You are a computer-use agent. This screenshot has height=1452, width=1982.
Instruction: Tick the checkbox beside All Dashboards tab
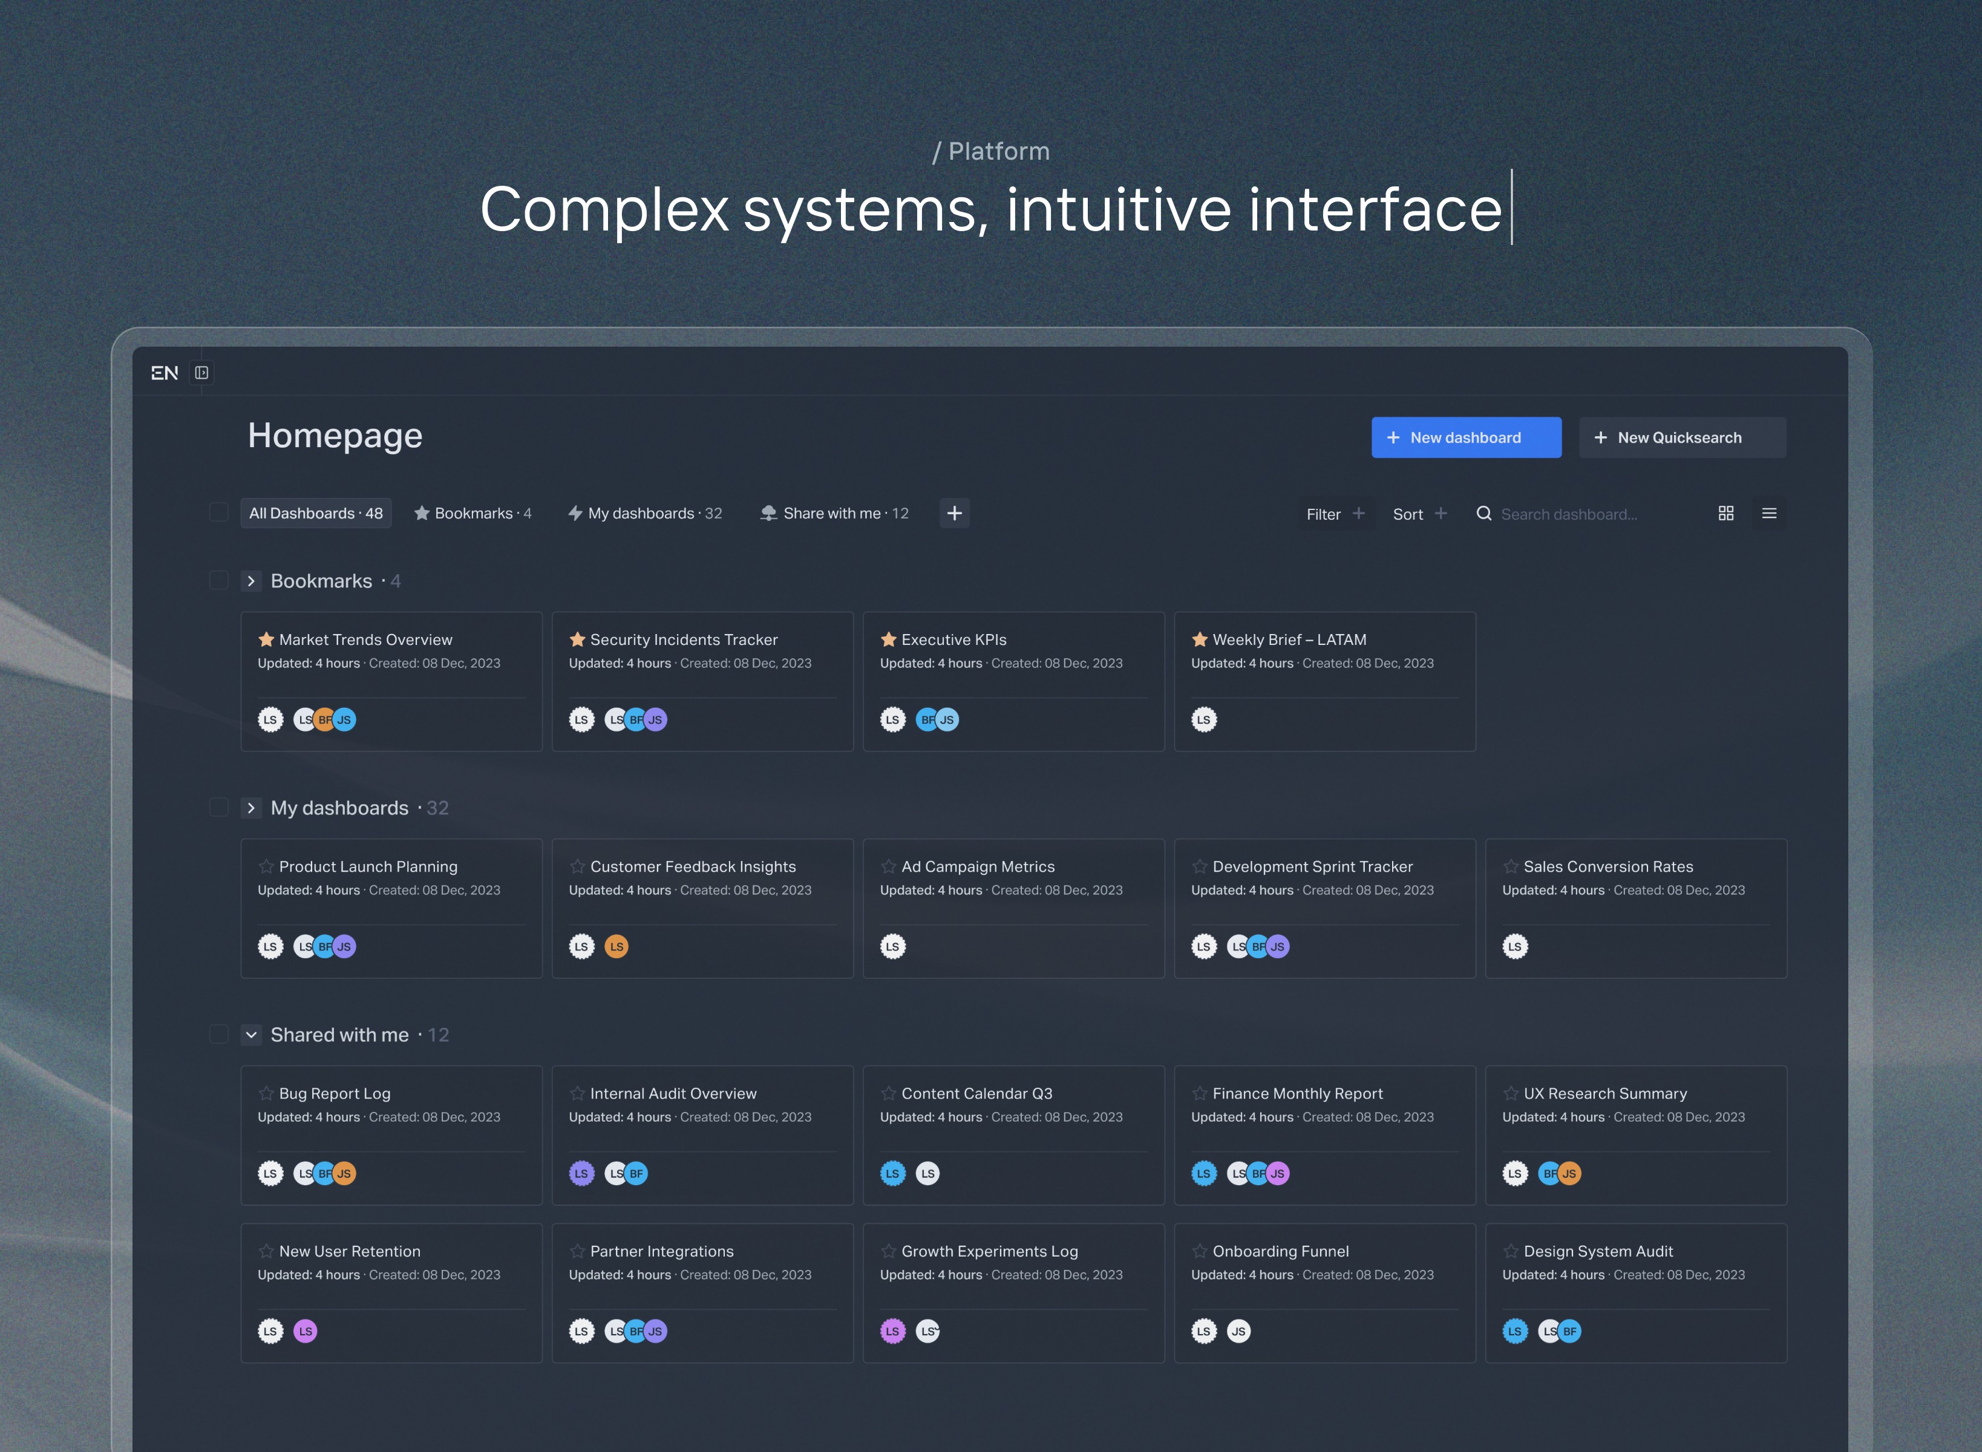click(219, 512)
